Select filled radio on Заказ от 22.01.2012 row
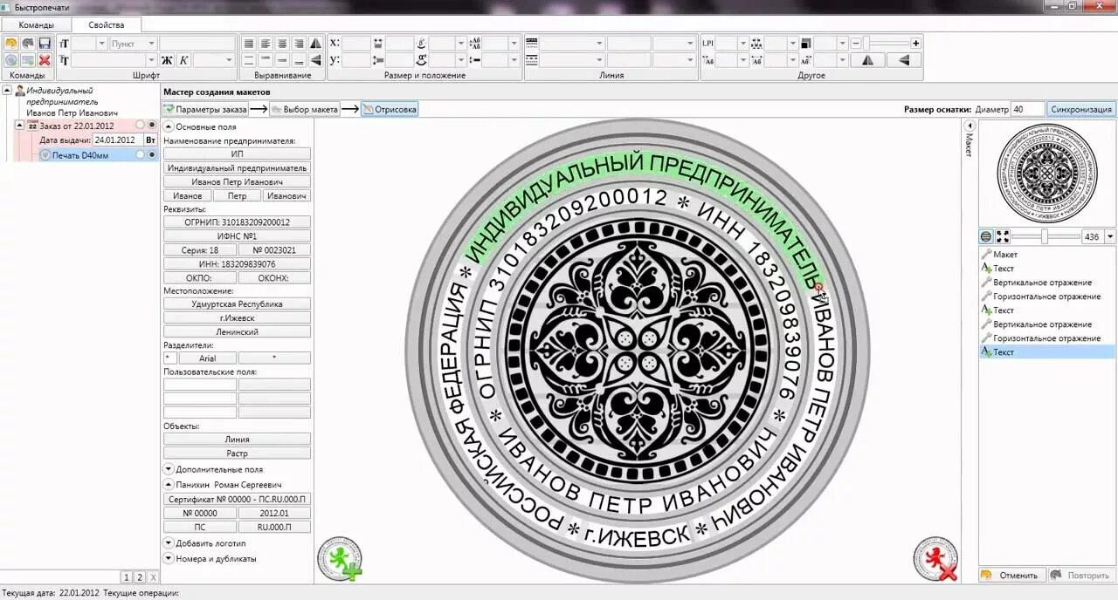Screen dimensions: 1118x600 click(x=152, y=126)
